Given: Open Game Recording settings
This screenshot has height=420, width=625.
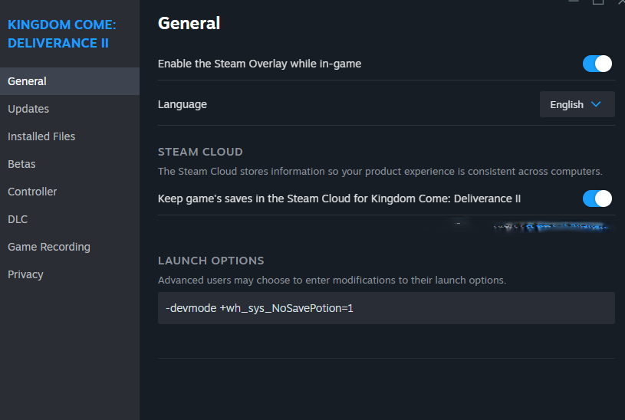Looking at the screenshot, I should point(49,247).
